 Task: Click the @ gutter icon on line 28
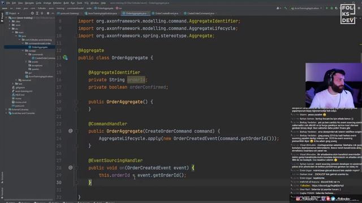(70, 167)
